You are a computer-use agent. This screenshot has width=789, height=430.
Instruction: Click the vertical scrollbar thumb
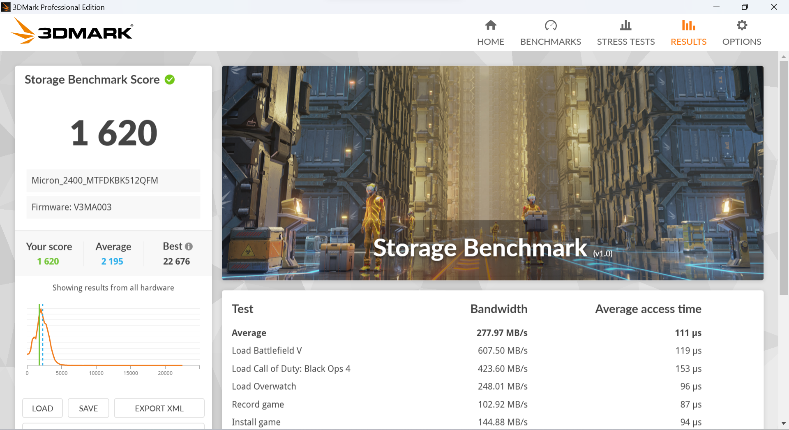784,178
